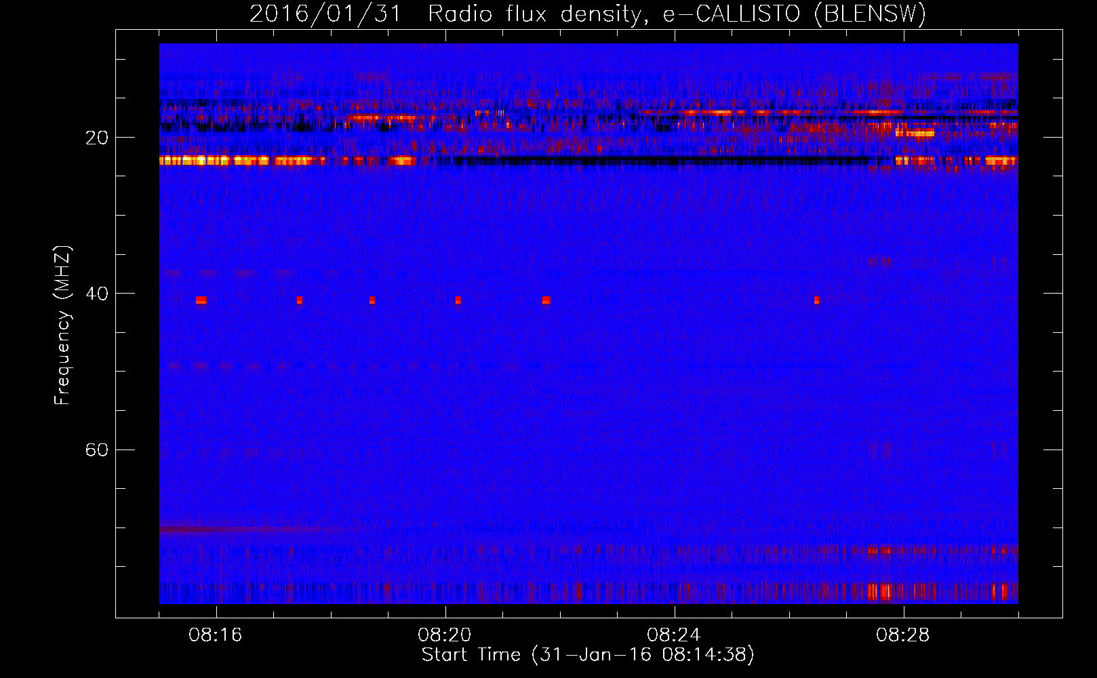Click the 20 MHz frequency tick label
Viewport: 1097px width, 678px height.
coord(97,138)
